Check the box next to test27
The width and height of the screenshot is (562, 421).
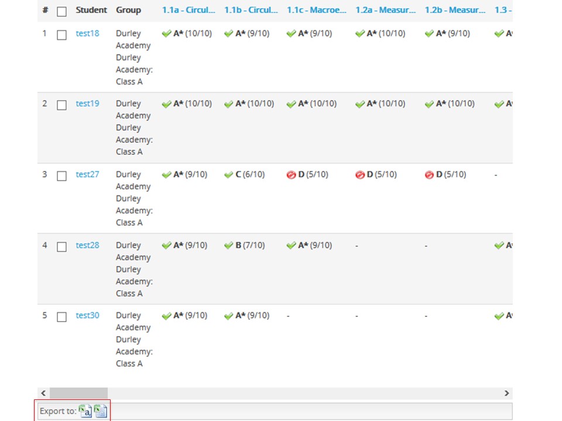62,176
